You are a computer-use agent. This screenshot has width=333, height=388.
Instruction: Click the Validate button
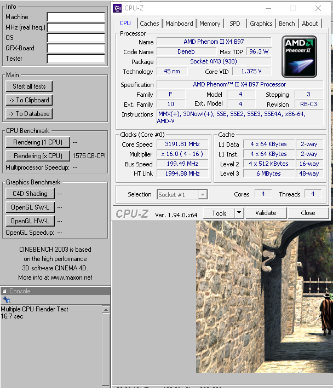266,213
